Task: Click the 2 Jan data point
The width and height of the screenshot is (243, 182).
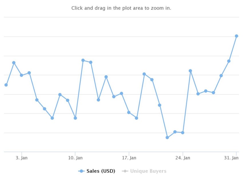Action: [14, 63]
